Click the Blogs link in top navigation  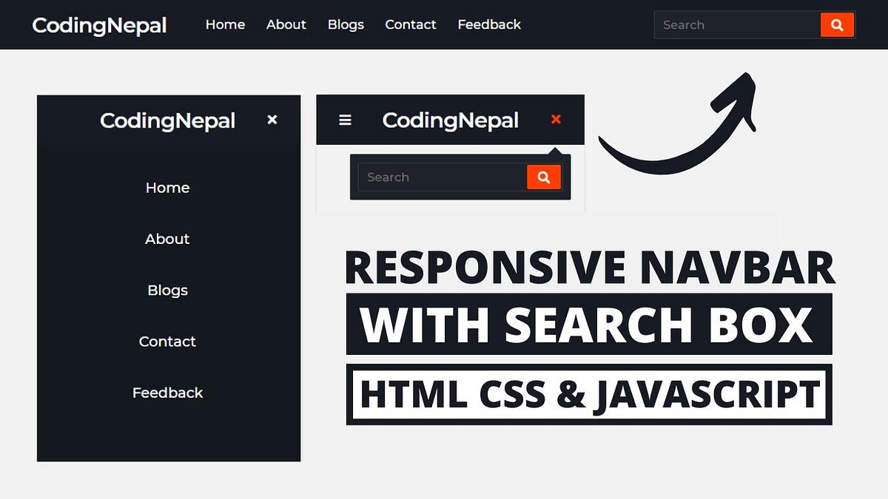pos(346,24)
